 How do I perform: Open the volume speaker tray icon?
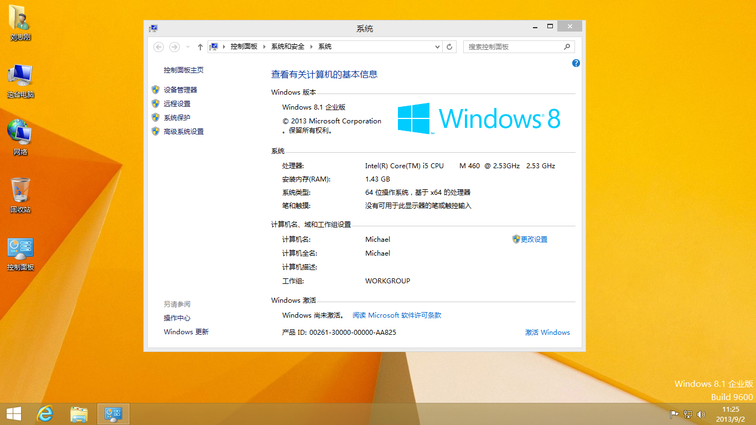(701, 414)
